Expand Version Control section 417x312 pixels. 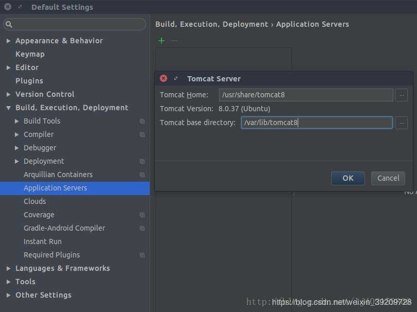[x=9, y=94]
